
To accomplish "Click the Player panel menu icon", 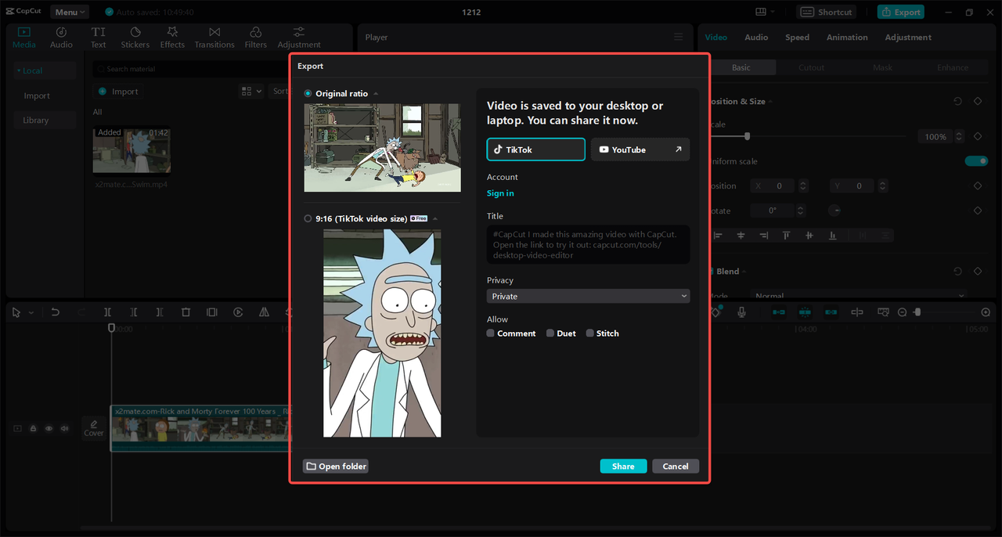I will point(678,38).
